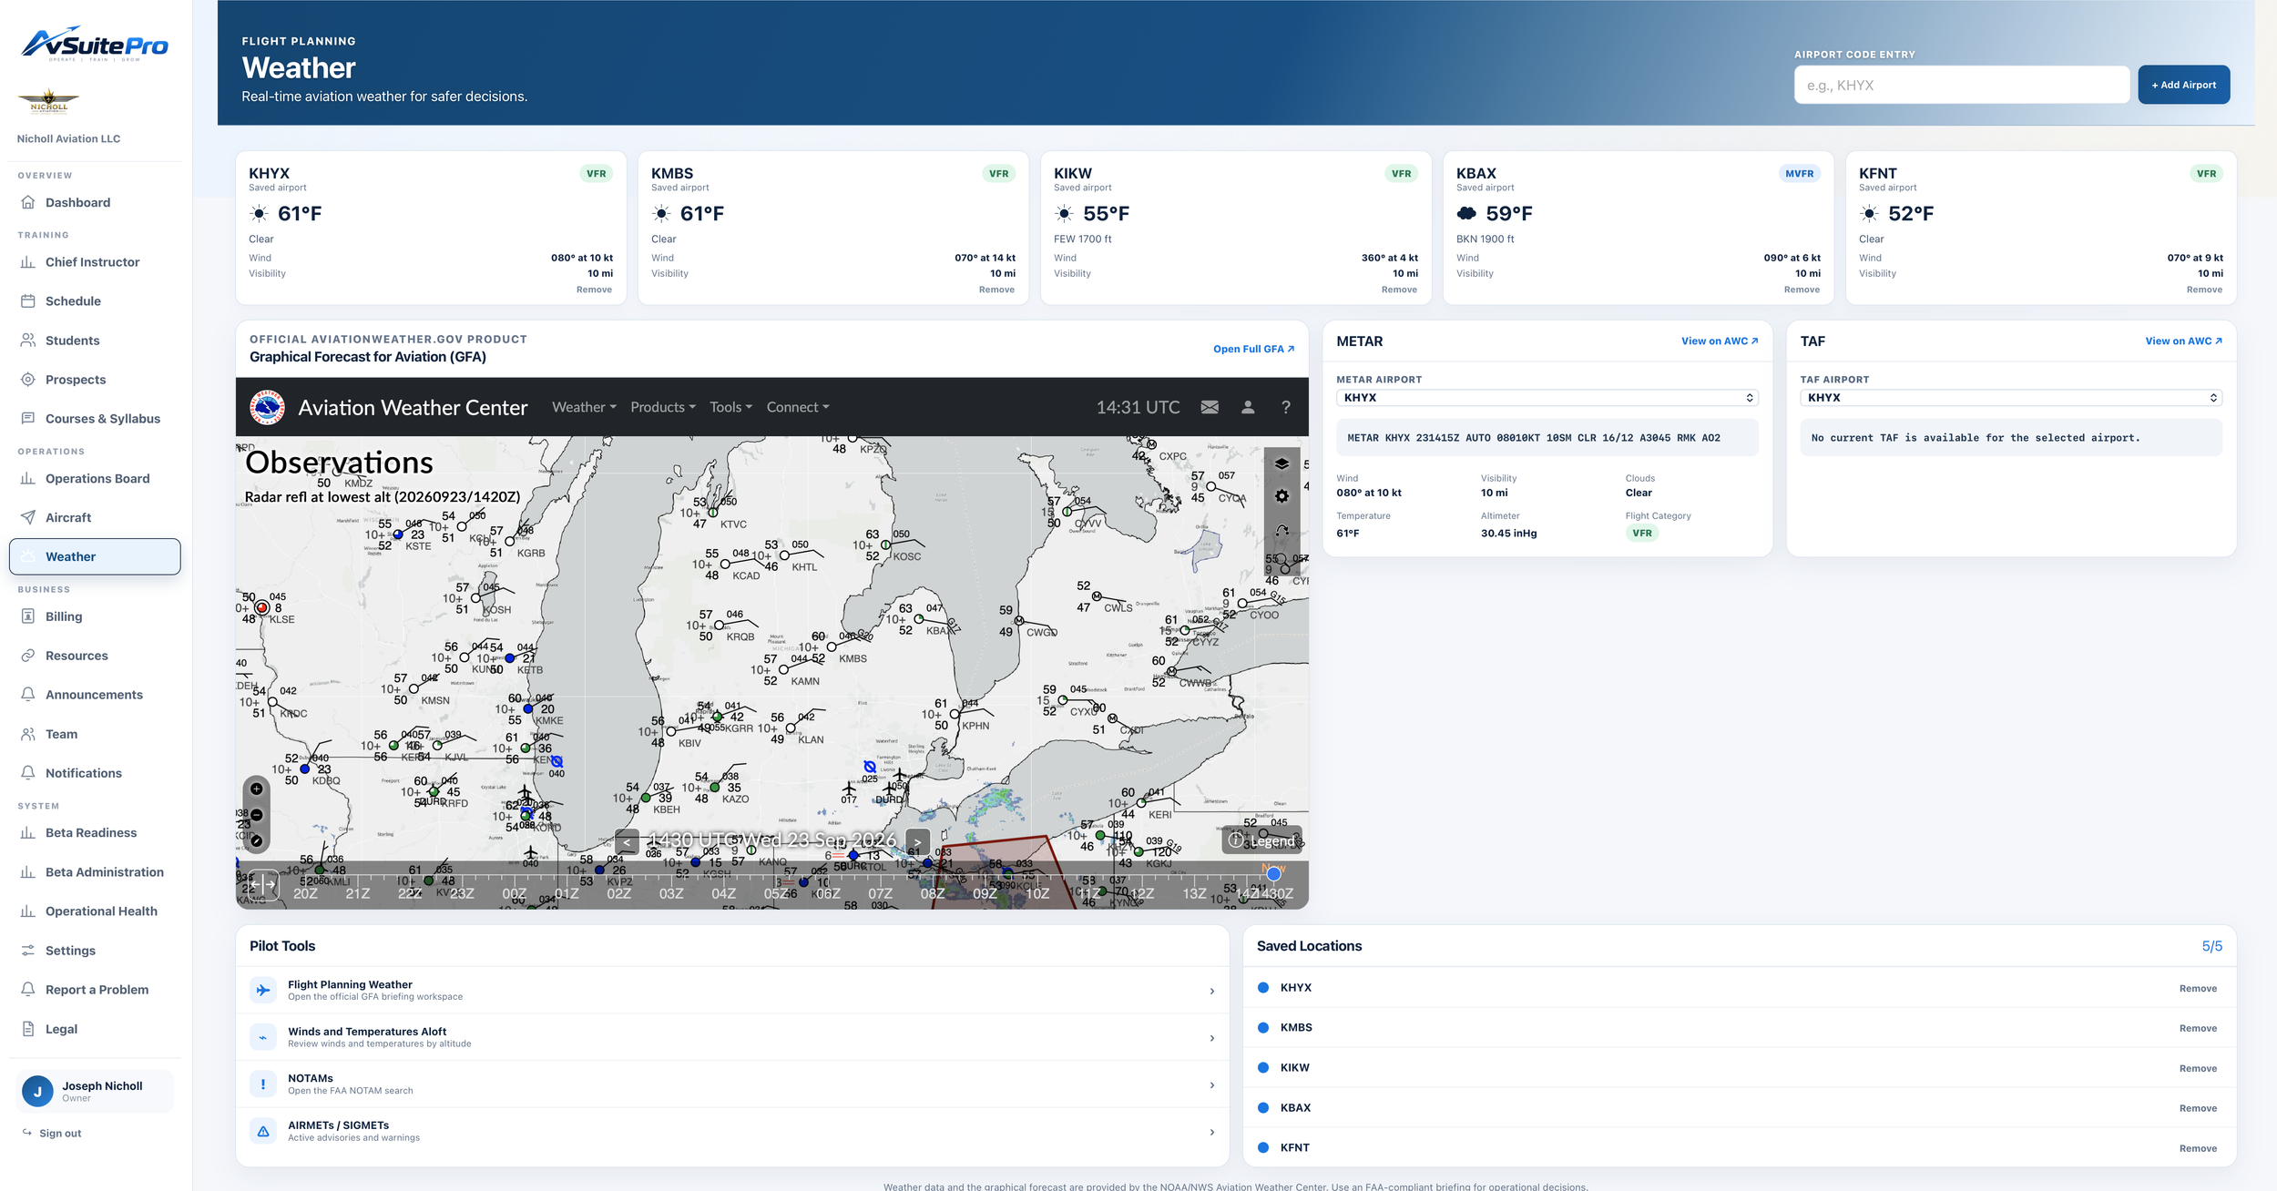Open the METAR airport dropdown
The height and width of the screenshot is (1191, 2277).
1547,398
